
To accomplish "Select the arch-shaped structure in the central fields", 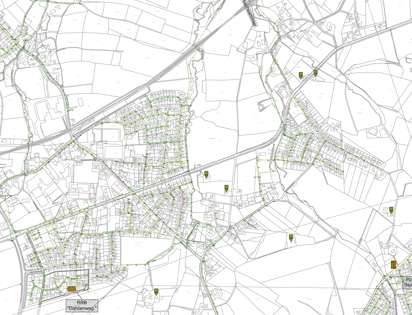I will pos(262,106).
